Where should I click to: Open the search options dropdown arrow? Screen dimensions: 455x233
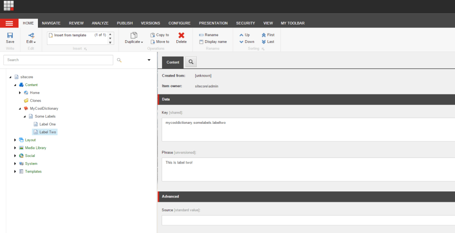[x=149, y=60]
